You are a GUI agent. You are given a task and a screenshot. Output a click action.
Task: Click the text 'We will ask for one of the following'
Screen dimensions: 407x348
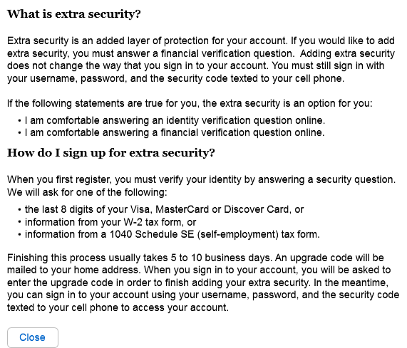click(87, 193)
